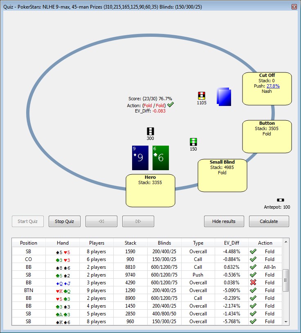
Task: Select the 3♣3♥ CO hand row
Action: pyautogui.click(x=147, y=259)
